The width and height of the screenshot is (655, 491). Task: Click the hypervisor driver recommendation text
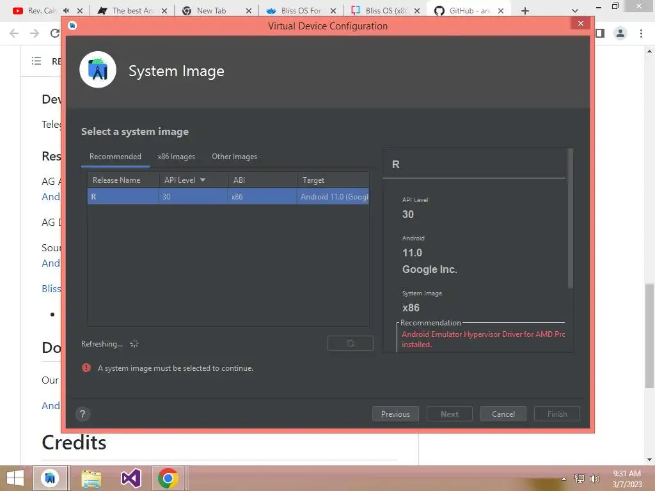point(483,339)
